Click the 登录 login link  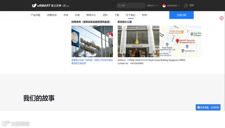[x=191, y=6]
